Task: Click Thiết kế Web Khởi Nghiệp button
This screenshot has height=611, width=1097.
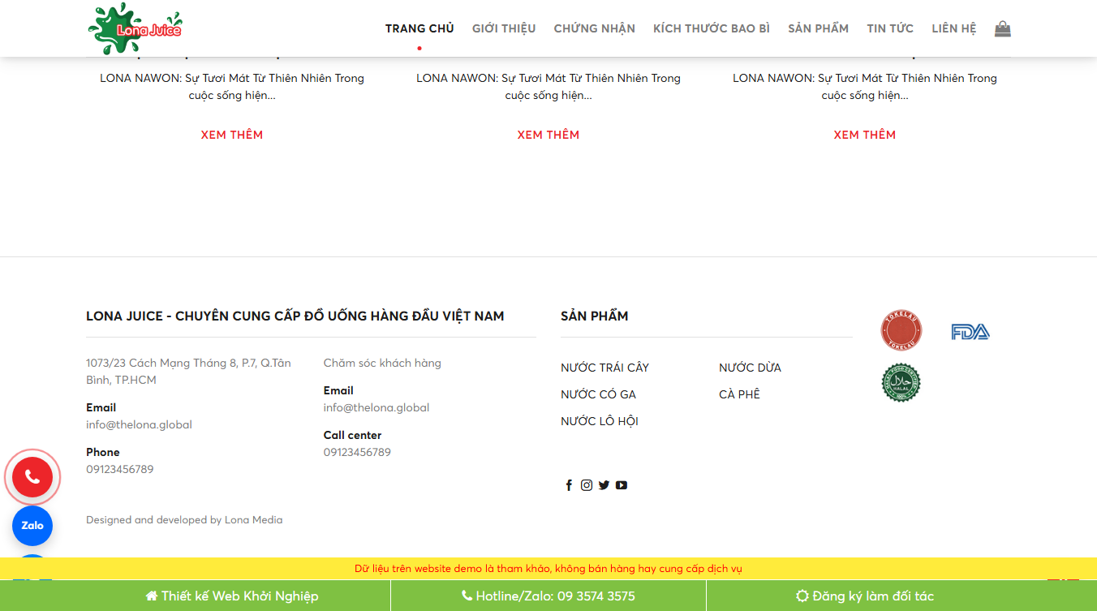Action: [x=232, y=596]
